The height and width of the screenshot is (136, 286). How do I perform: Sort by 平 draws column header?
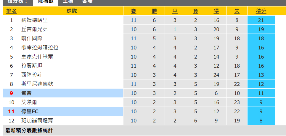(175, 11)
